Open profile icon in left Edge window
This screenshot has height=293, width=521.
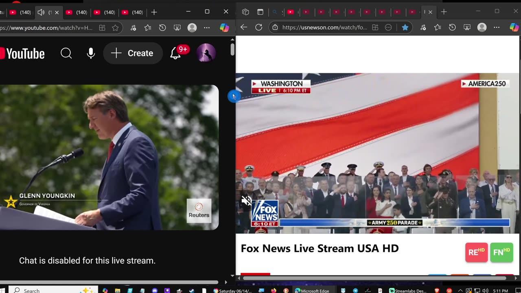[192, 28]
